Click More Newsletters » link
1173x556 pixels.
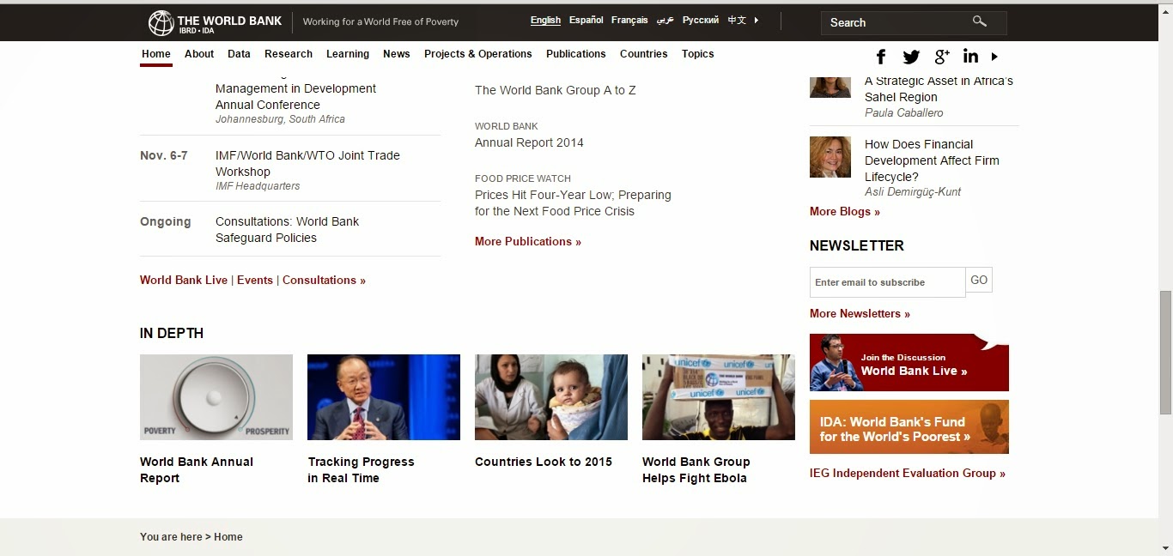[x=860, y=313]
